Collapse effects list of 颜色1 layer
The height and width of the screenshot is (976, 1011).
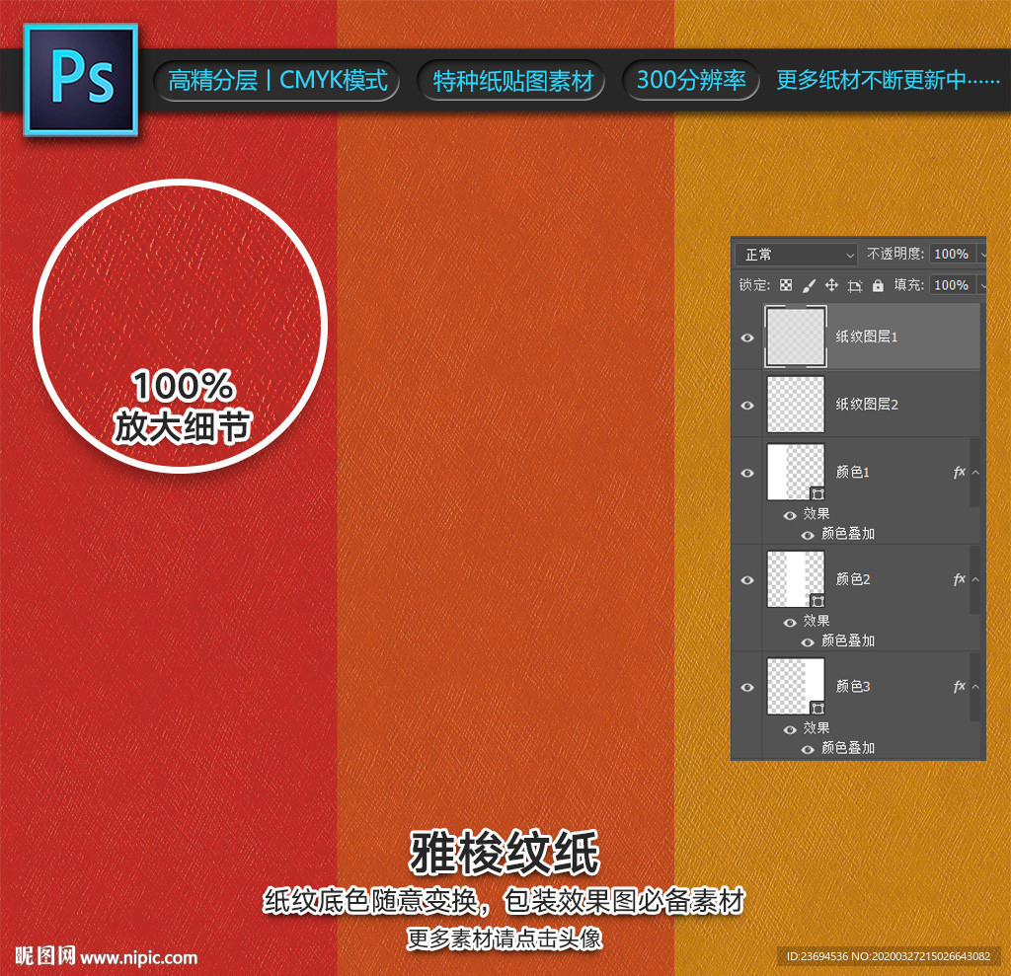(x=975, y=473)
